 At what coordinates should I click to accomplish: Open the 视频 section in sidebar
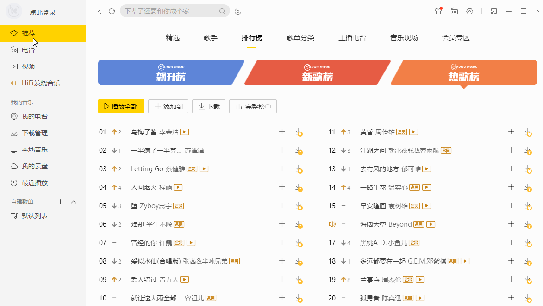[x=28, y=66]
